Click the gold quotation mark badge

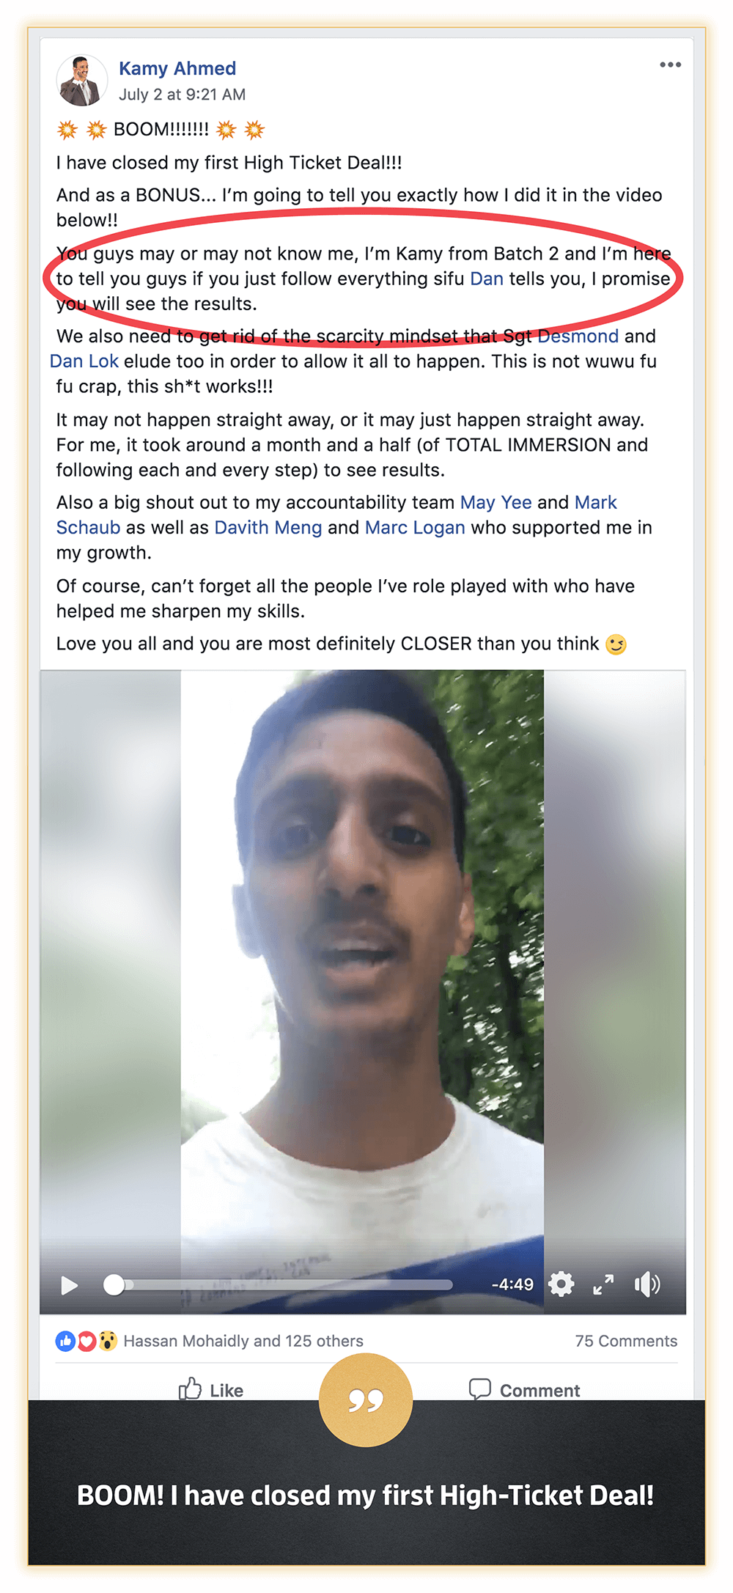pos(366,1400)
